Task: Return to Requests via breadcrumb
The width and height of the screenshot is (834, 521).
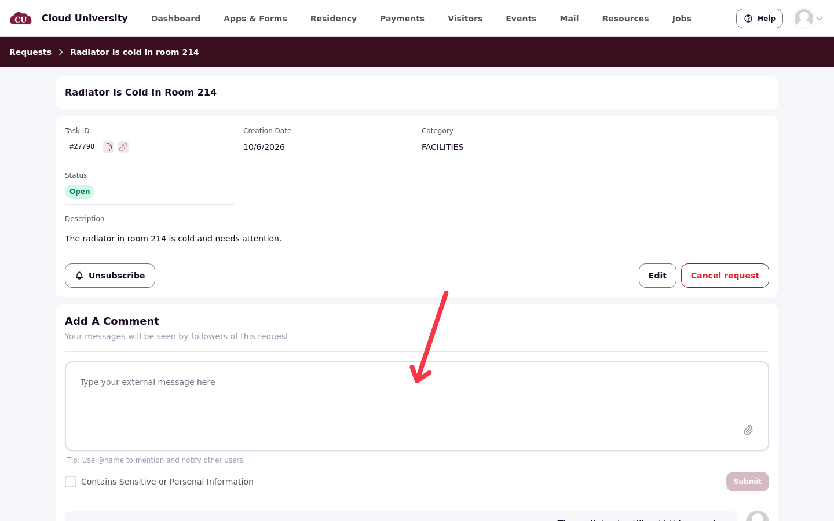Action: [30, 52]
